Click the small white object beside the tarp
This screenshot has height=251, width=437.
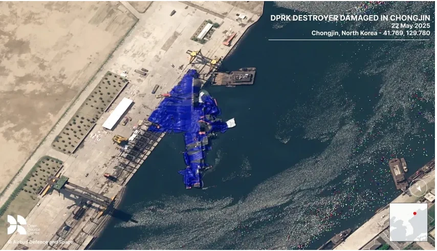tap(231, 122)
